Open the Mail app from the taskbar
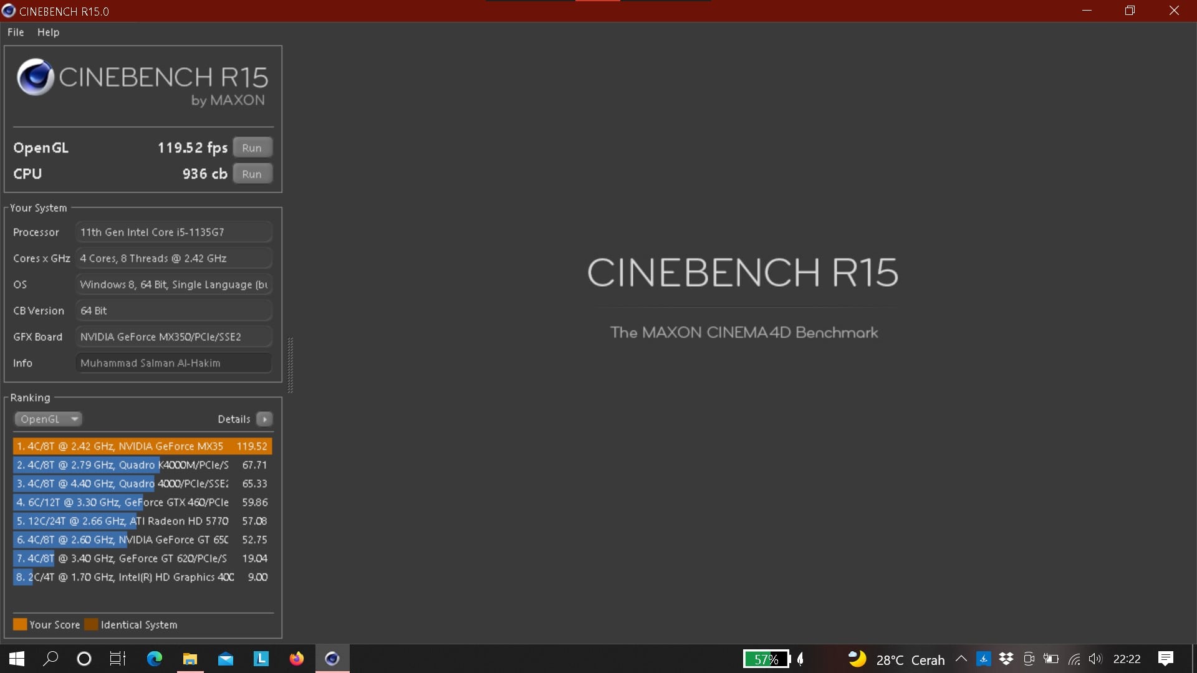This screenshot has height=673, width=1197. (x=226, y=659)
